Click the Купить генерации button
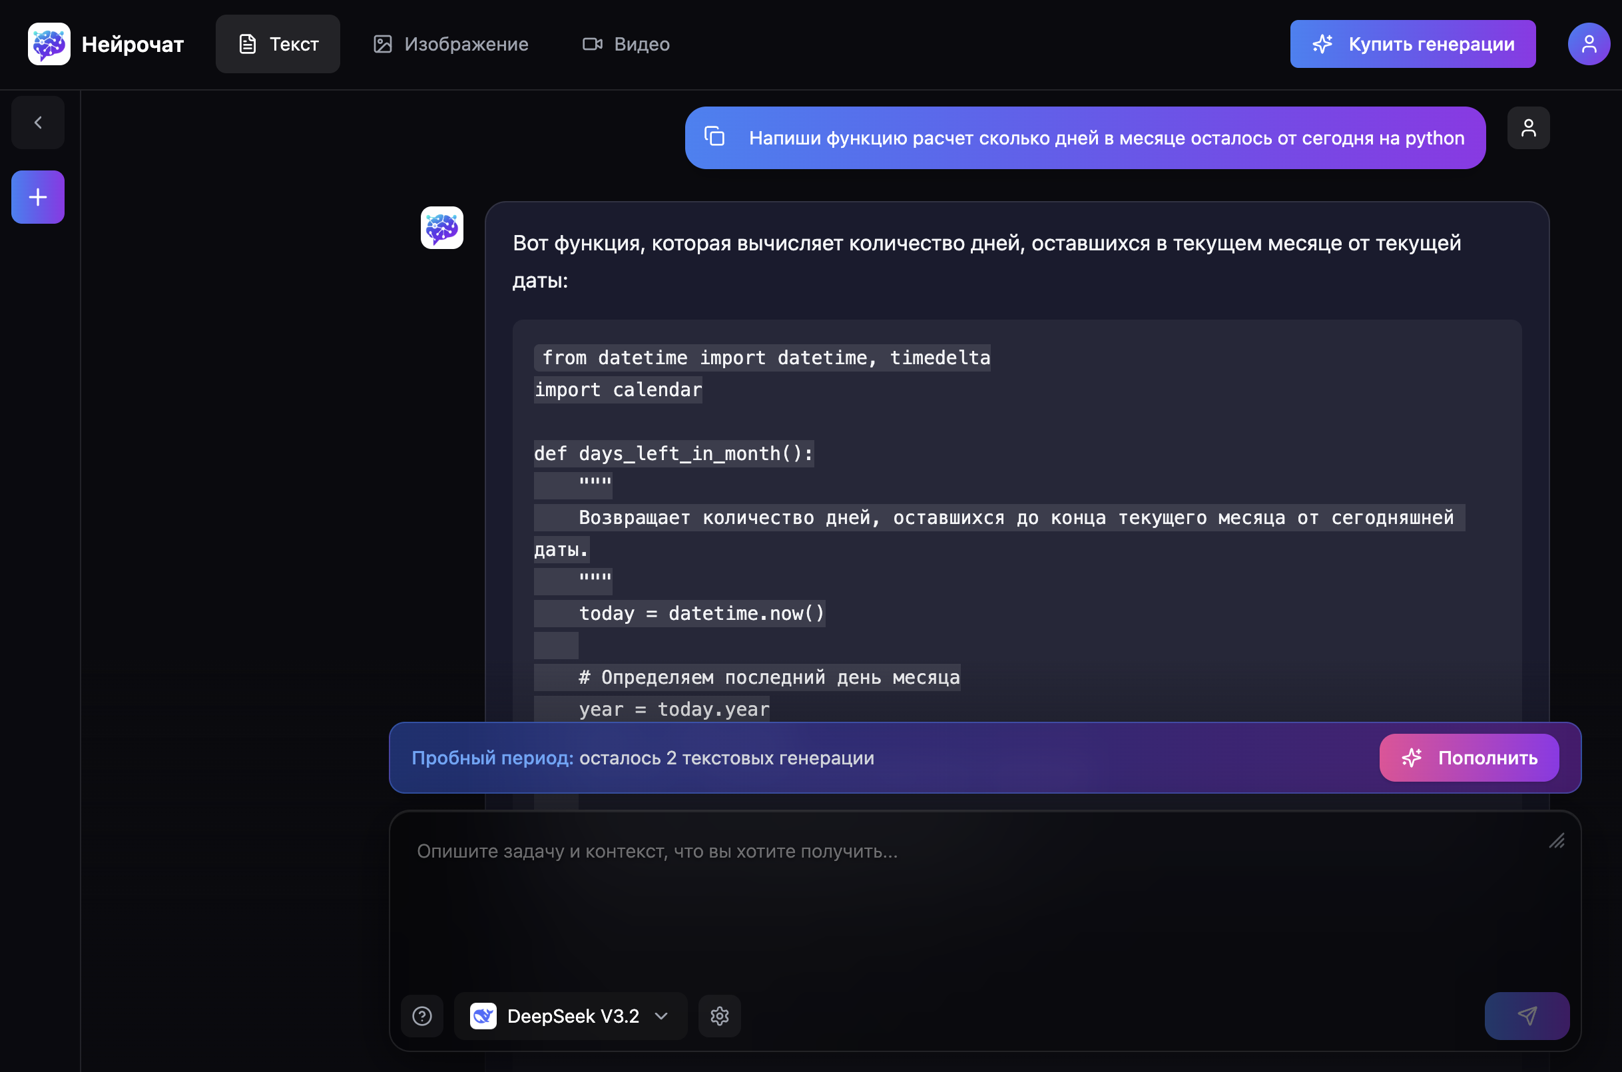 [1412, 44]
